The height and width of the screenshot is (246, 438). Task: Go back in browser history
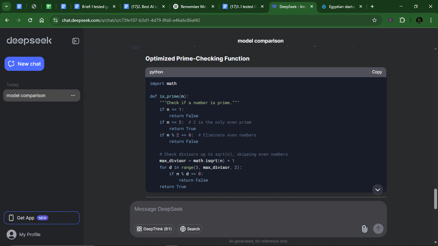(x=7, y=20)
